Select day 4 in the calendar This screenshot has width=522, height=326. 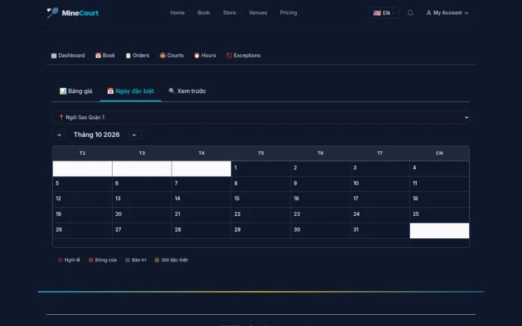coord(439,169)
